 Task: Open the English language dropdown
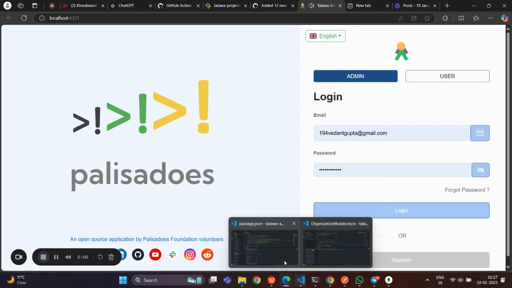click(x=326, y=36)
